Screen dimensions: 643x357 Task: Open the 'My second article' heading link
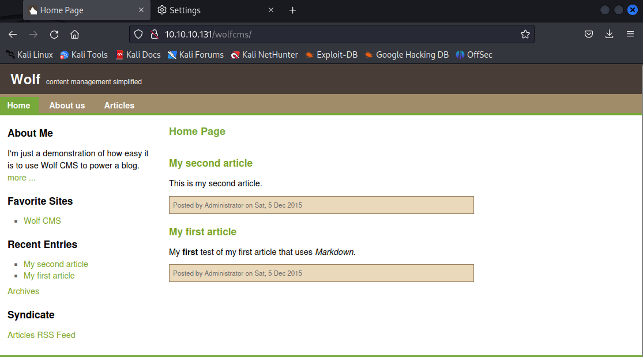point(210,163)
